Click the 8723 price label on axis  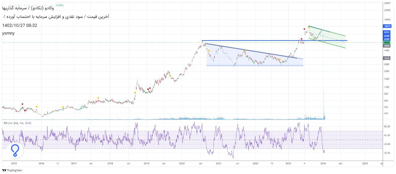(x=387, y=32)
